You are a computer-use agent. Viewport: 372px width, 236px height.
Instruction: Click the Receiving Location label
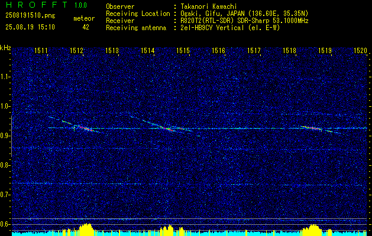[138, 14]
